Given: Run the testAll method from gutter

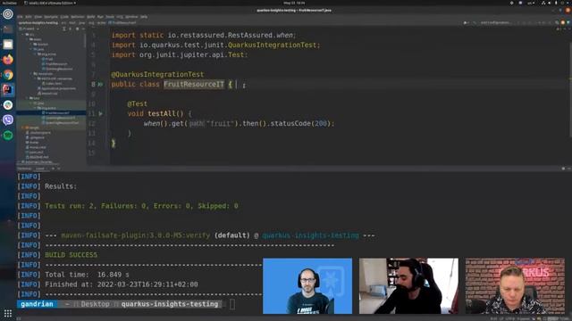Looking at the screenshot, I should 101,113.
